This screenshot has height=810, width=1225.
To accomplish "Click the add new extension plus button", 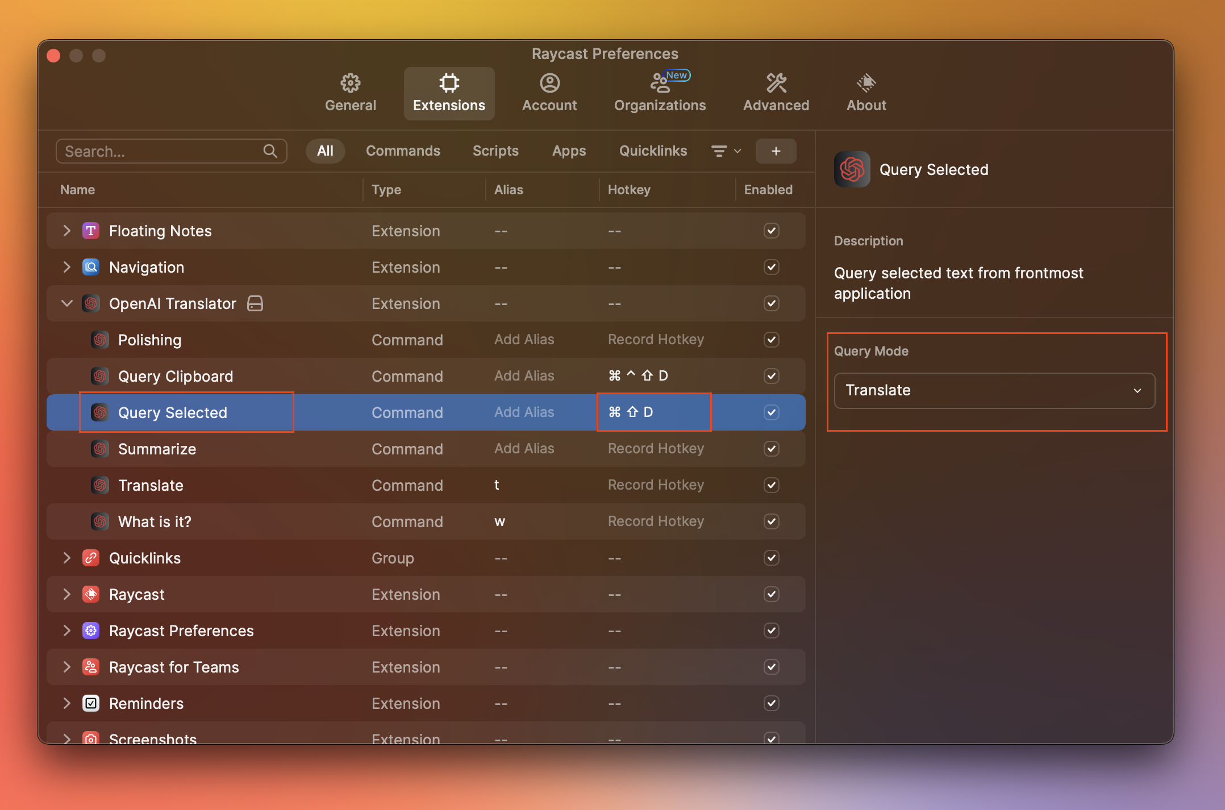I will point(776,151).
